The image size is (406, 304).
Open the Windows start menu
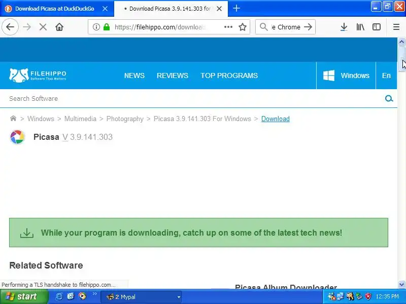[24, 296]
